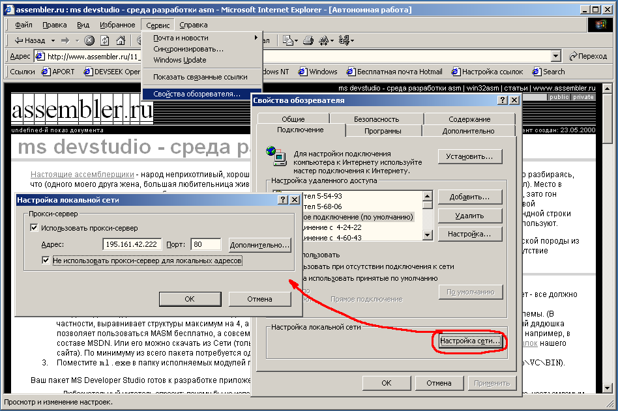Click down arrow of connections list scrollbar
The image size is (618, 411).
coord(427,235)
